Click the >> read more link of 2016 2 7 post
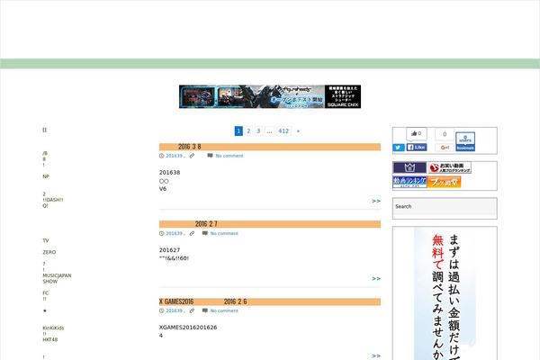540x360 pixels. coord(376,278)
